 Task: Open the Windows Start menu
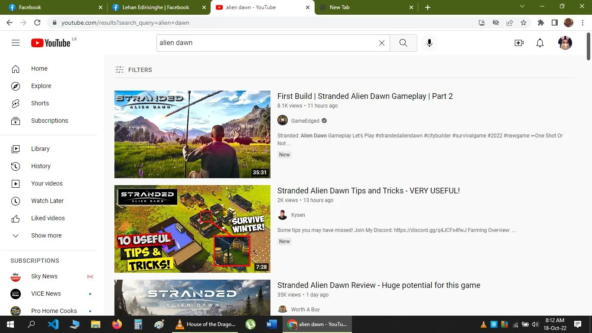pos(10,324)
